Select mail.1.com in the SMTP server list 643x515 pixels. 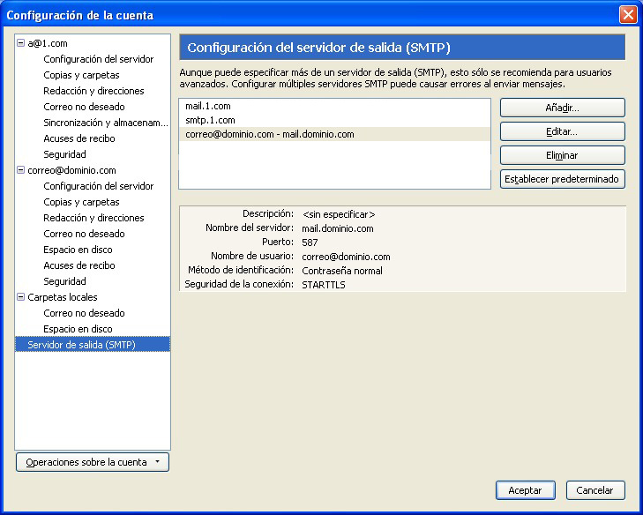[208, 106]
